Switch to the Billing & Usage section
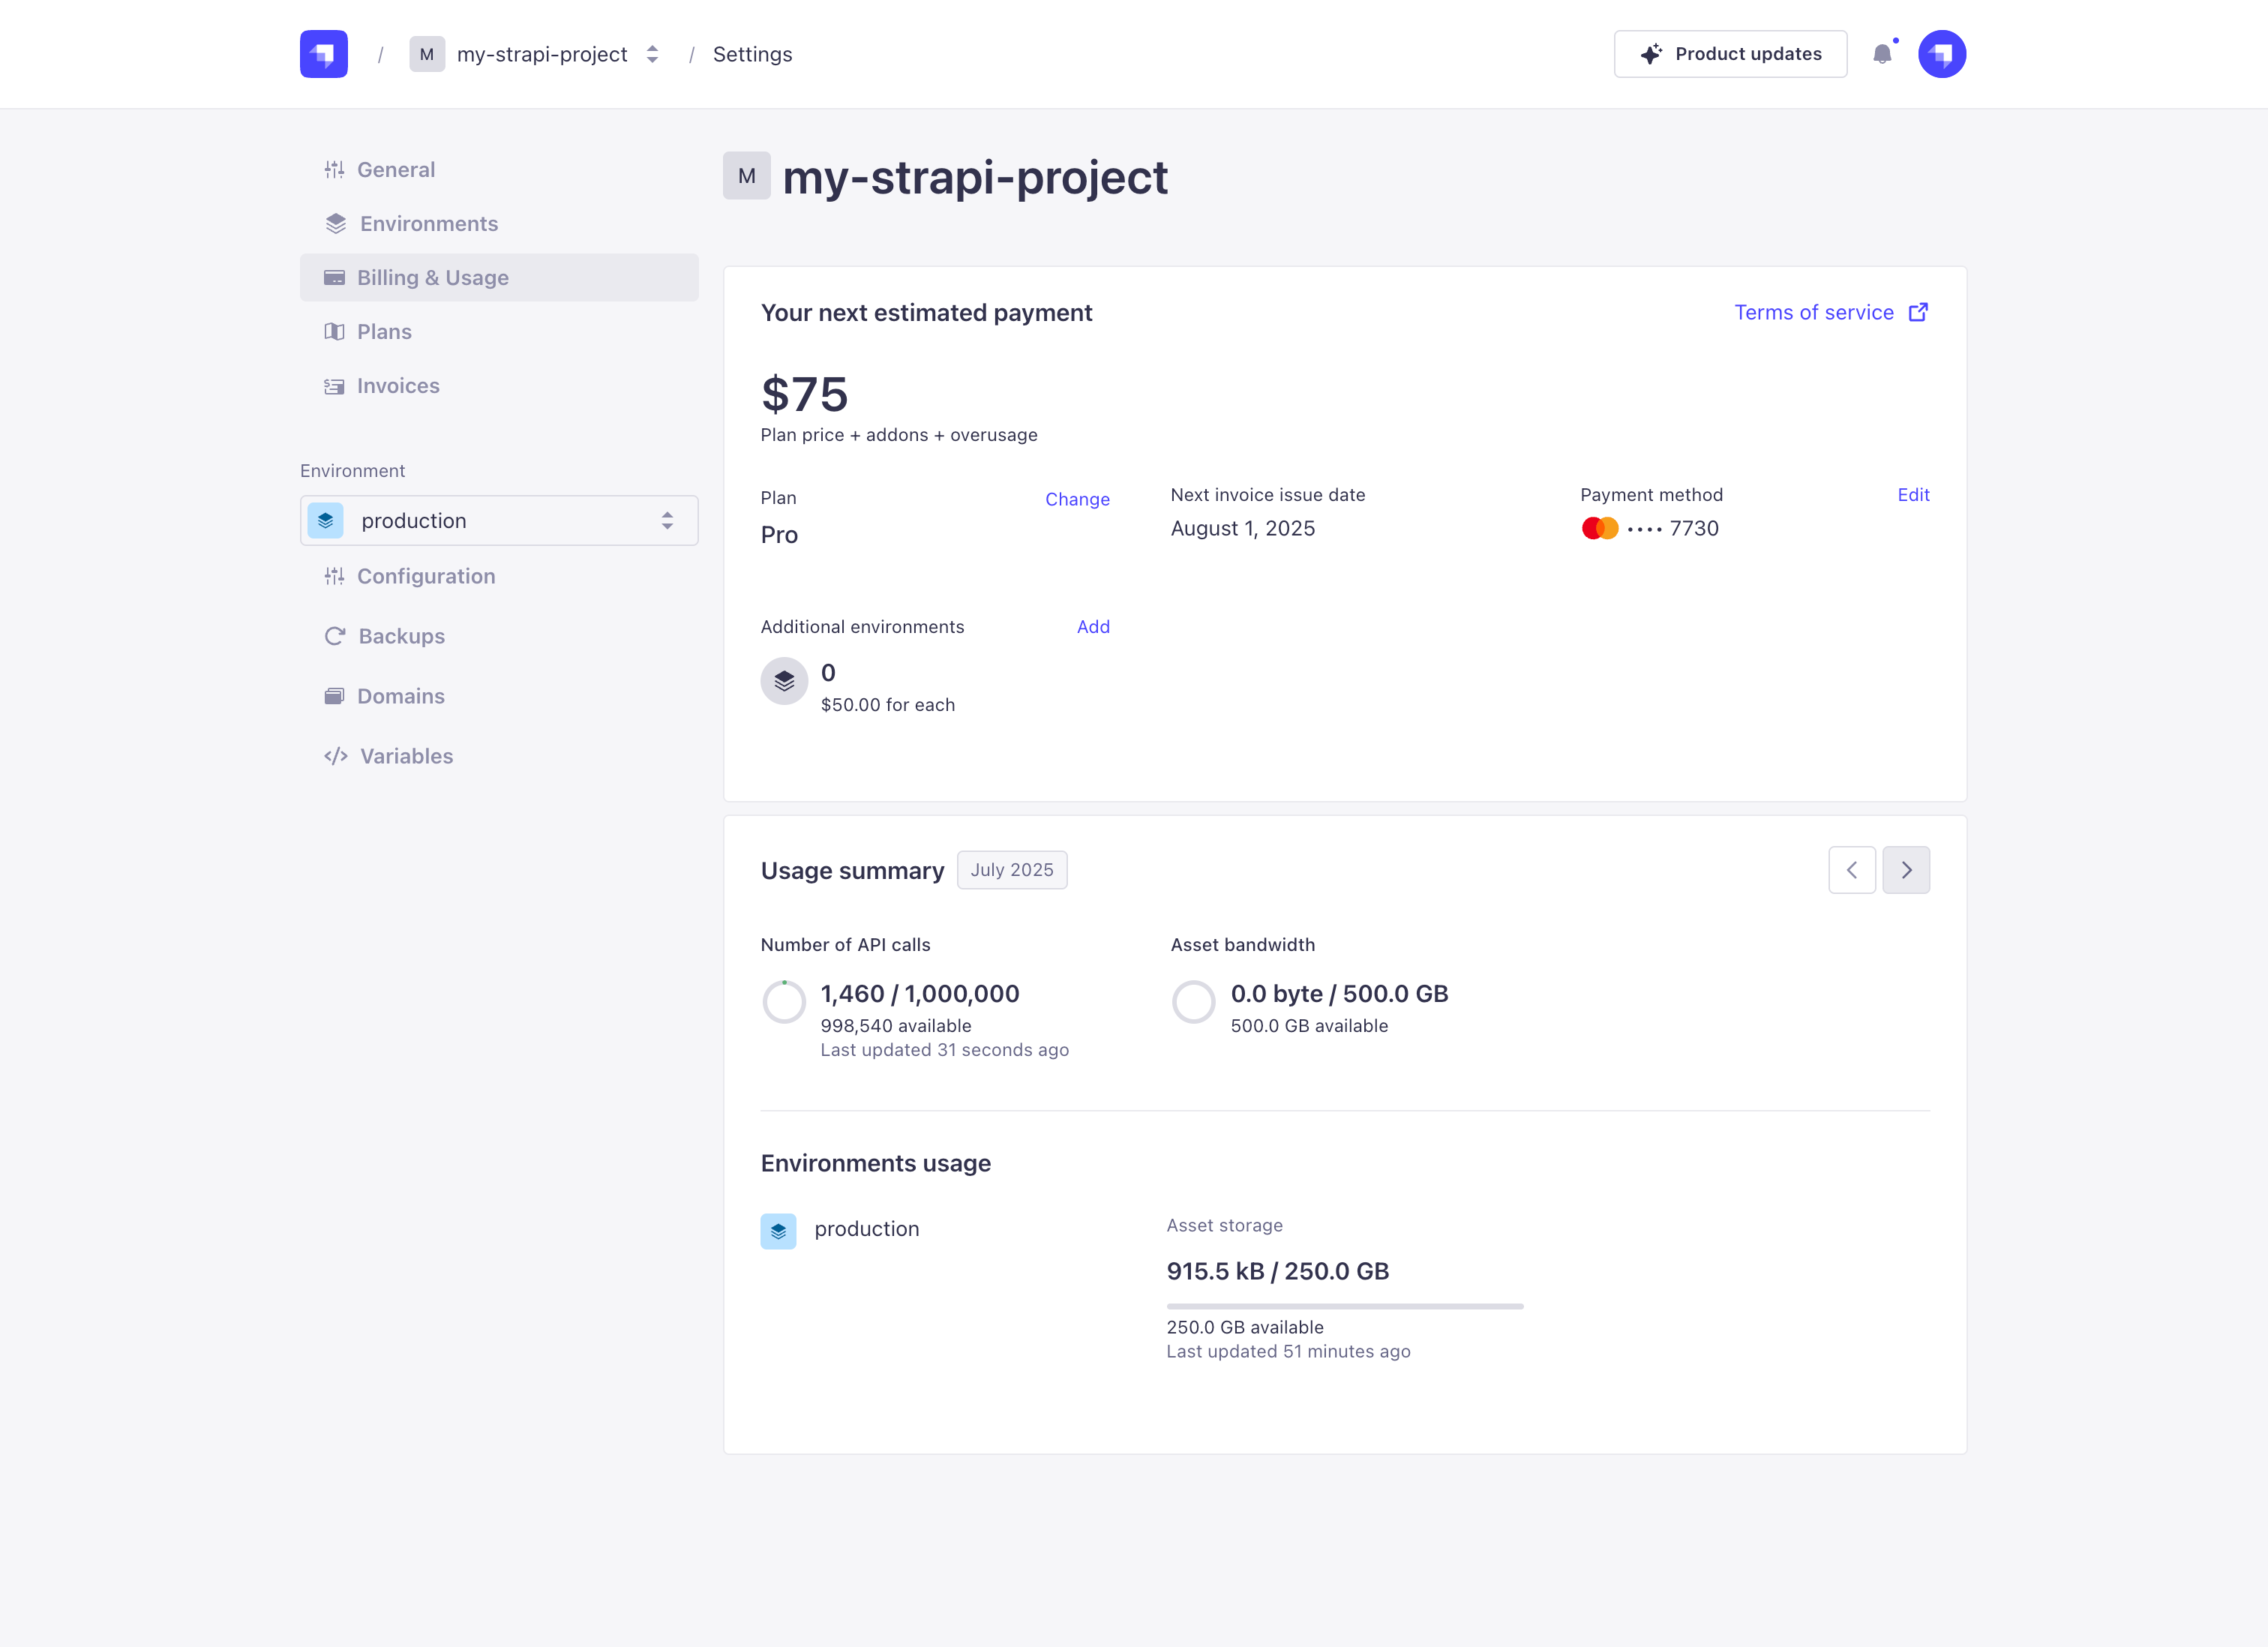 point(432,277)
